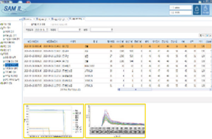Click the blue icon button above table's right edge
212x139 pixels.
coord(208,35)
